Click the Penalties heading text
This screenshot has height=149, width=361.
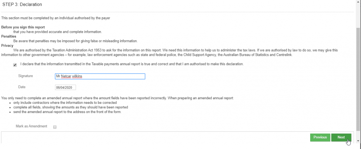[x=8, y=36]
